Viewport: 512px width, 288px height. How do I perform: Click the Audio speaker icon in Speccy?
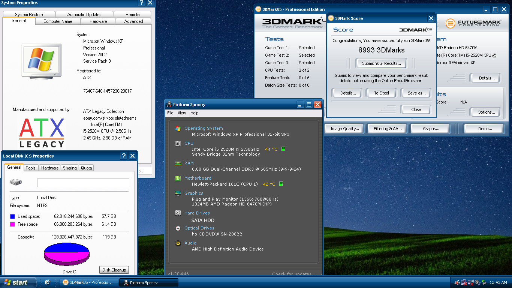click(178, 243)
